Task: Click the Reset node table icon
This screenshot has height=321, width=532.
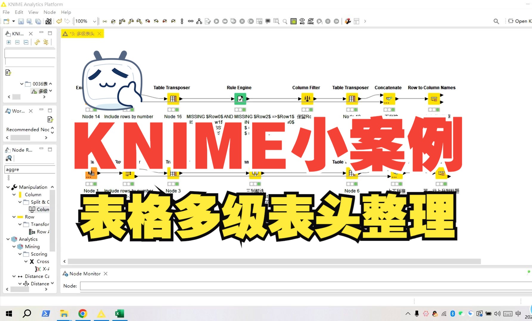Action: [259, 21]
